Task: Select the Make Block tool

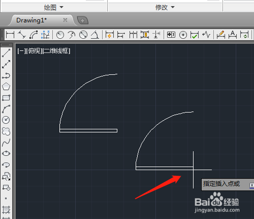Action: tap(6, 187)
